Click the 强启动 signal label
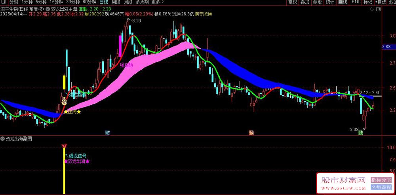 (x=126, y=65)
